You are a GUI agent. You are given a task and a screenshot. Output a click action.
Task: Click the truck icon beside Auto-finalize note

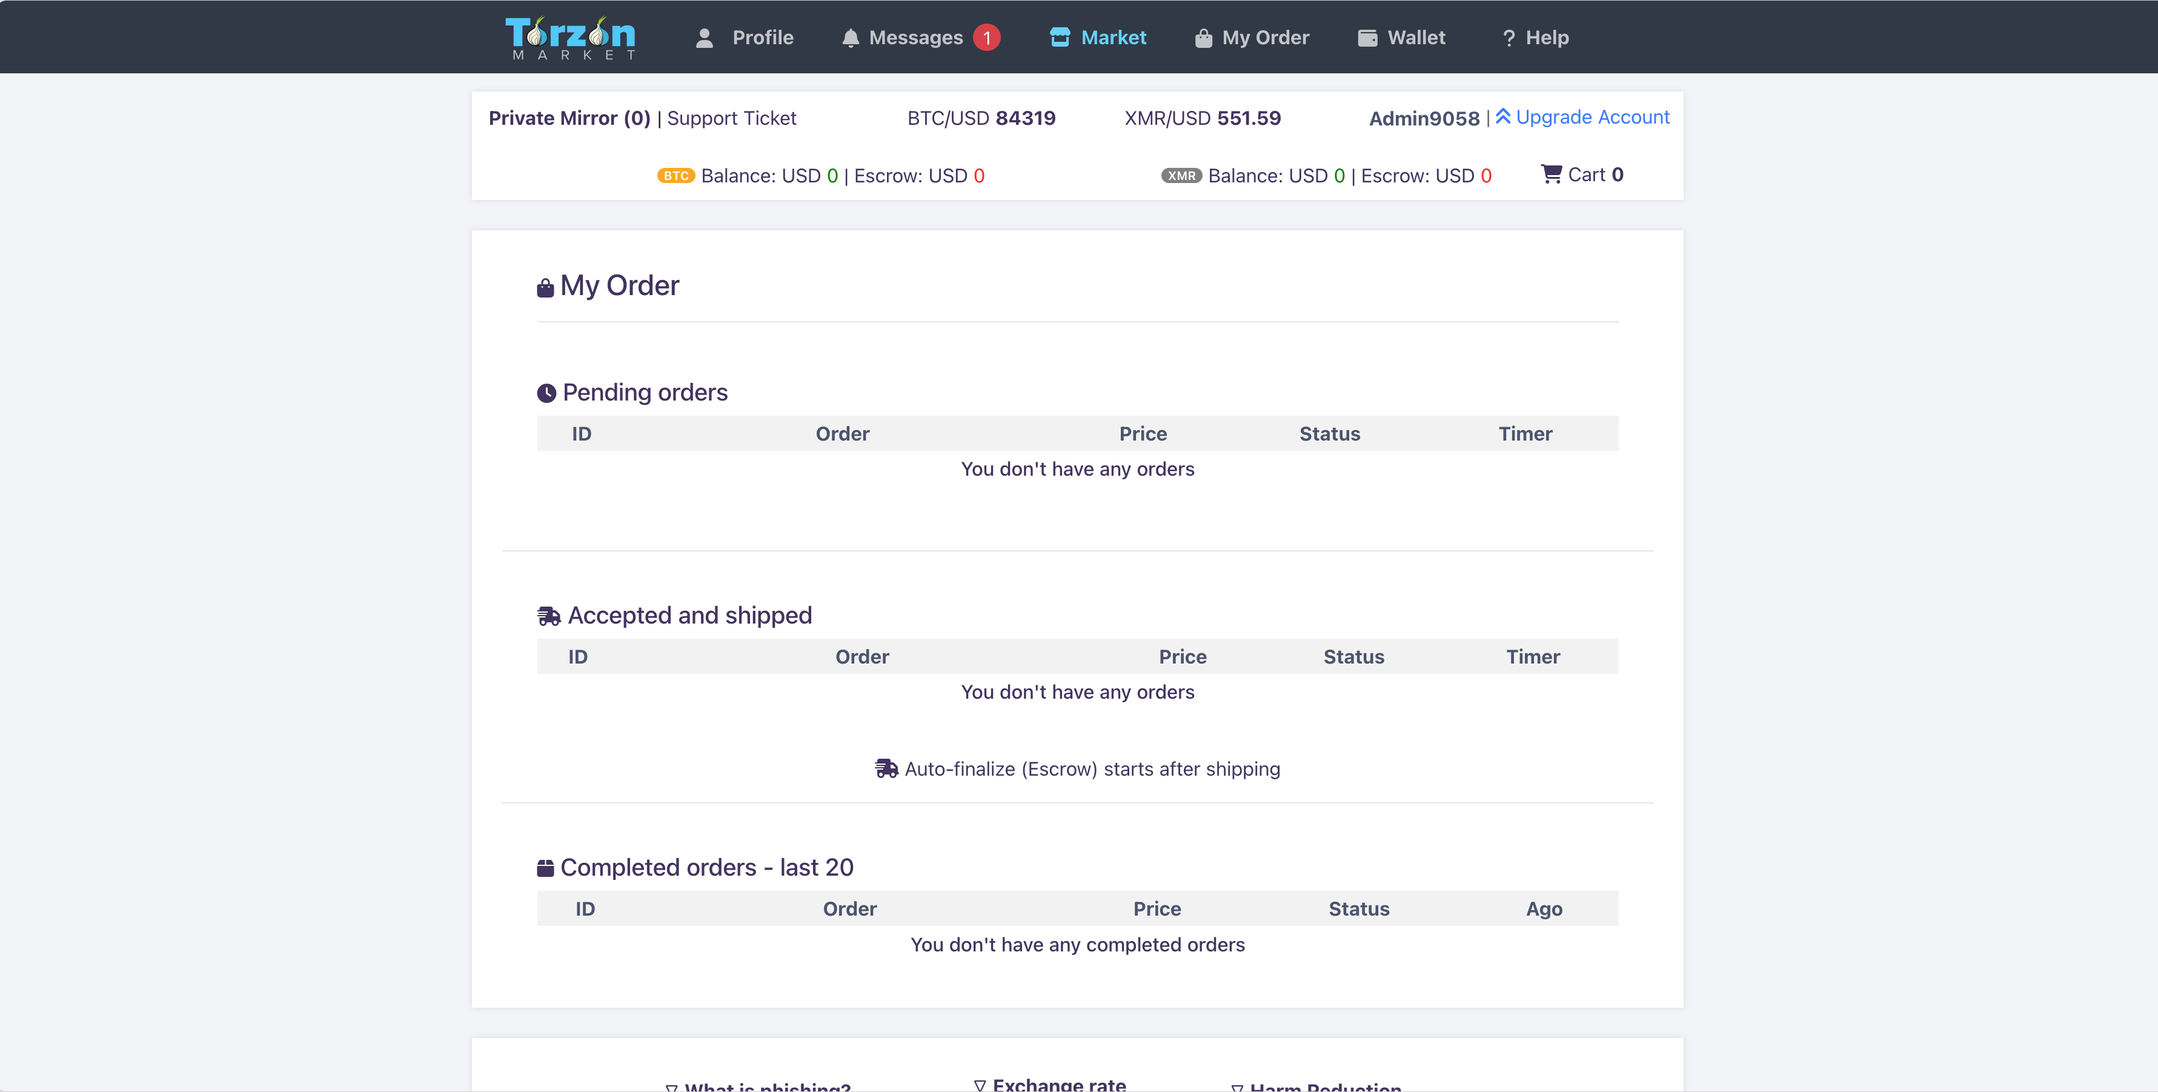(x=886, y=768)
